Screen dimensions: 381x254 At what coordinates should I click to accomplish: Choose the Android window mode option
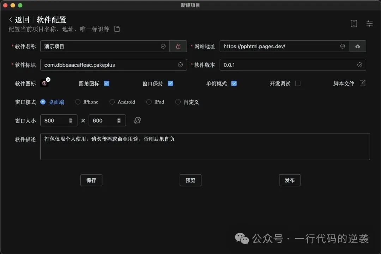(x=112, y=102)
